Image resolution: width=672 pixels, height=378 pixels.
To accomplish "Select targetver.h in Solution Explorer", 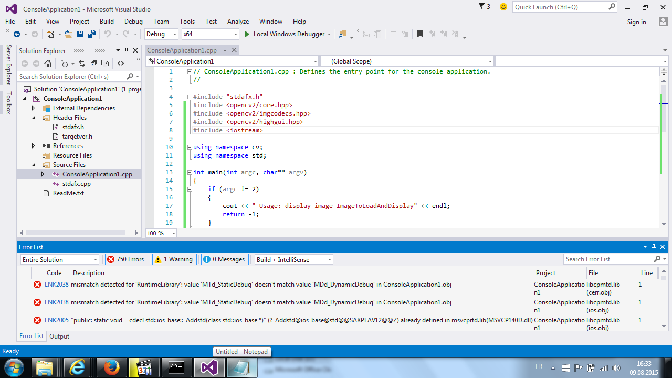I will pyautogui.click(x=77, y=136).
